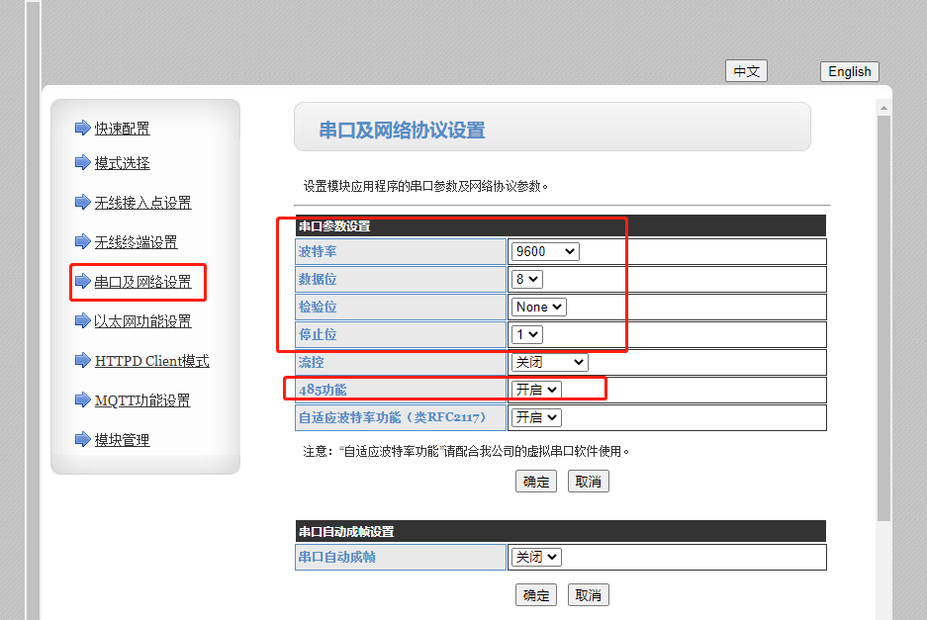The image size is (927, 620).
Task: Toggle the 自适应波特率功能 selector
Action: pyautogui.click(x=536, y=417)
